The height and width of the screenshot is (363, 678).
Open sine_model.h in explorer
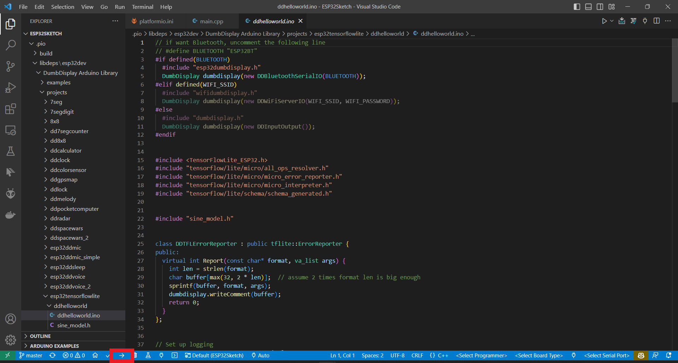coord(73,325)
